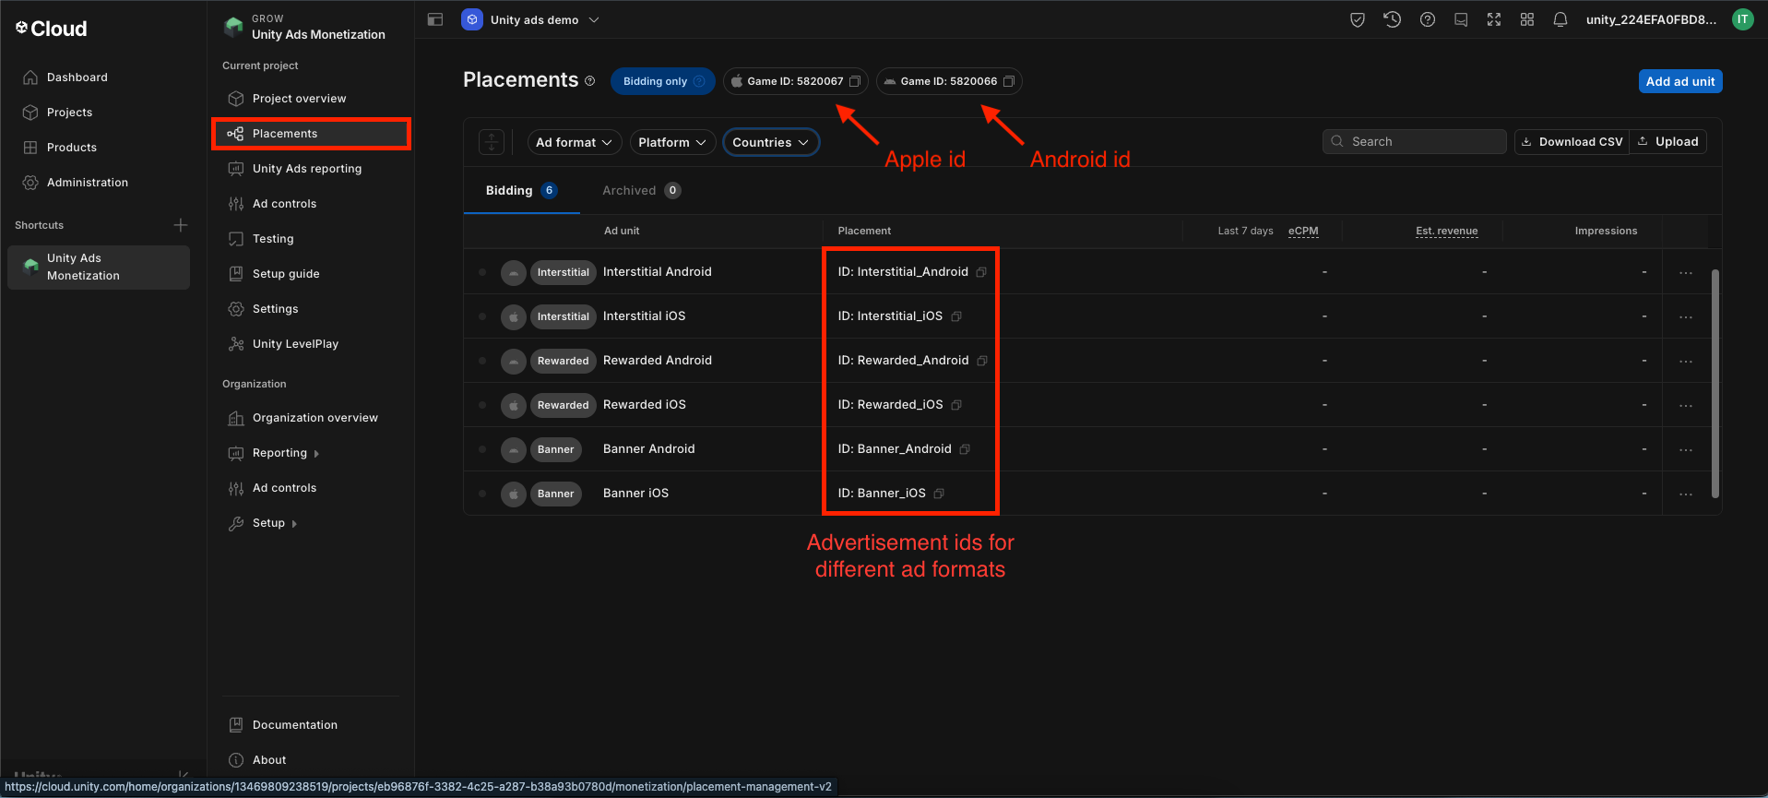The width and height of the screenshot is (1768, 798).
Task: Copy the Rewarded_Android placement ID
Action: 982,361
